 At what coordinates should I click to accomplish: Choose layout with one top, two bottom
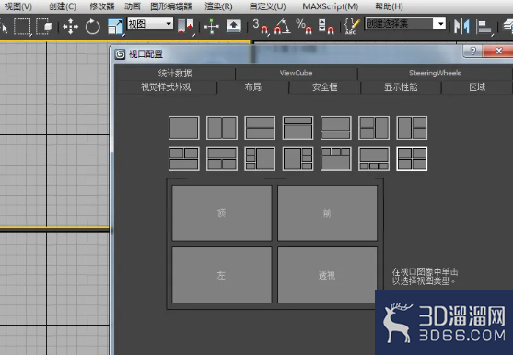pos(222,159)
